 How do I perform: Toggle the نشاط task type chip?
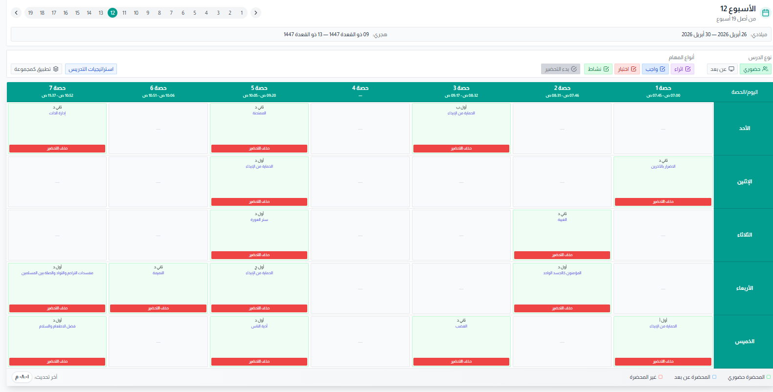click(x=598, y=69)
